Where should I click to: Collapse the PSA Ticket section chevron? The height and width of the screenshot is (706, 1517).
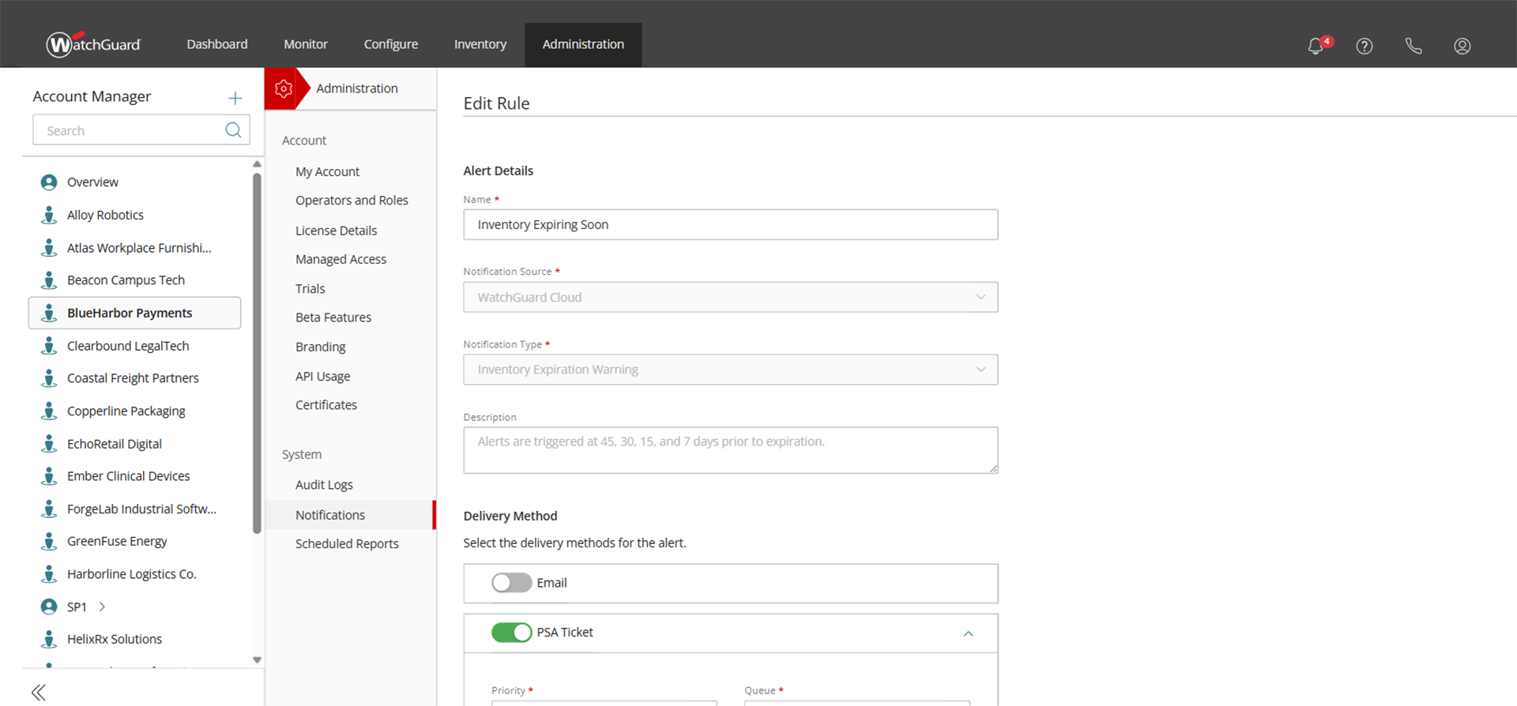coord(968,633)
